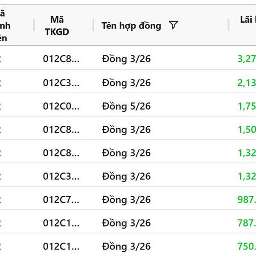The width and height of the screenshot is (256, 256).
Task: Select the Đồng 5/26 contract cell
Action: click(x=126, y=106)
